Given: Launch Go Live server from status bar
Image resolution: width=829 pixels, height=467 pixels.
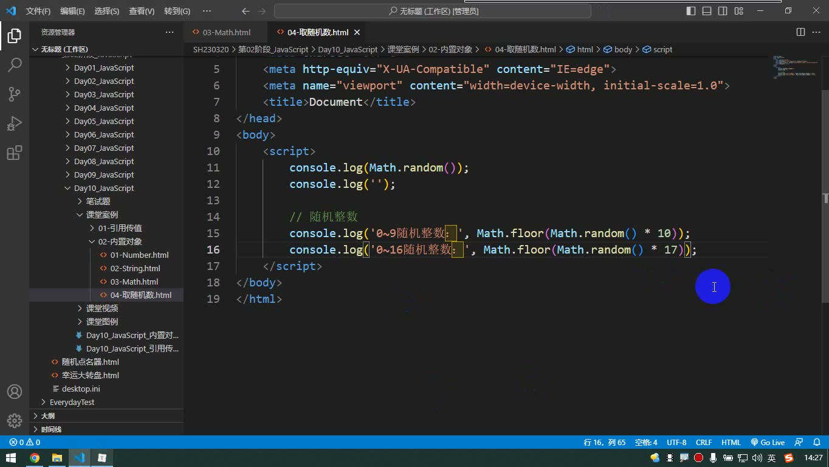Looking at the screenshot, I should [768, 443].
